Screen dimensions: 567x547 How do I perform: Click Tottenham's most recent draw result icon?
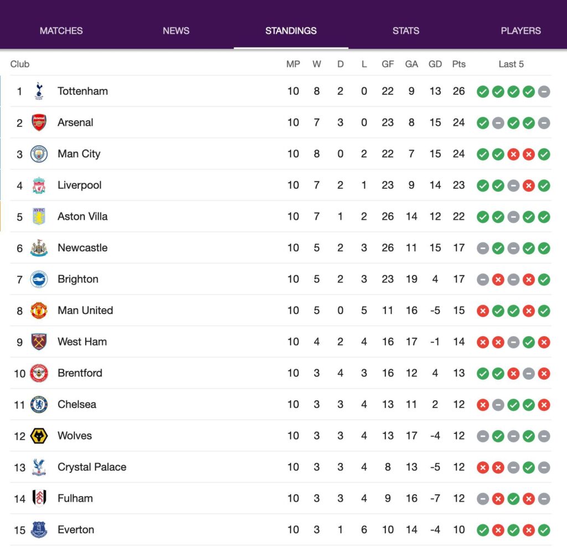(x=544, y=92)
